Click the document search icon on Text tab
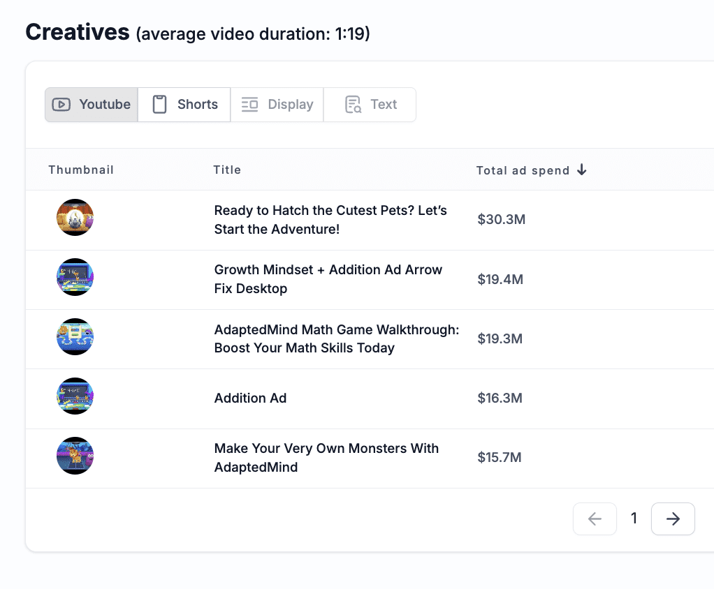 point(353,105)
